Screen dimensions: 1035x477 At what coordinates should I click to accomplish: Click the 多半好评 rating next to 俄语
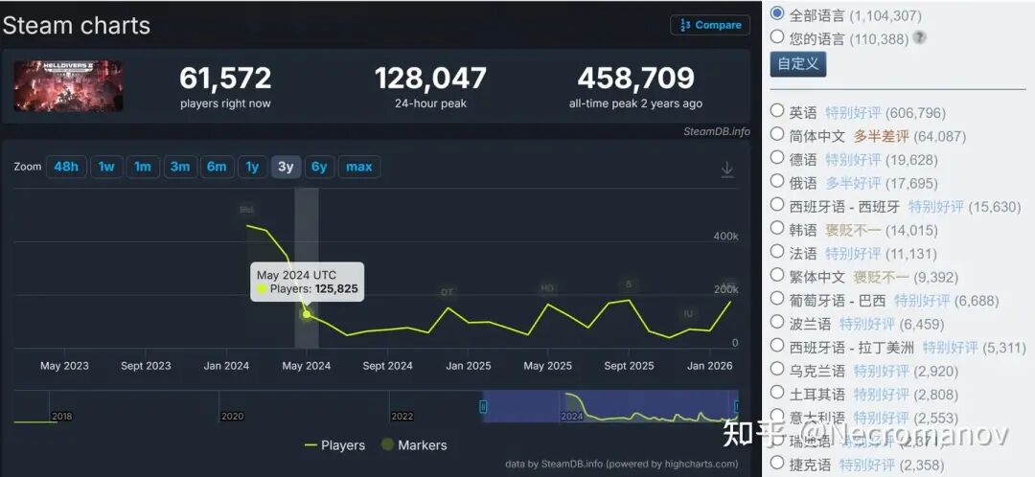(x=853, y=183)
